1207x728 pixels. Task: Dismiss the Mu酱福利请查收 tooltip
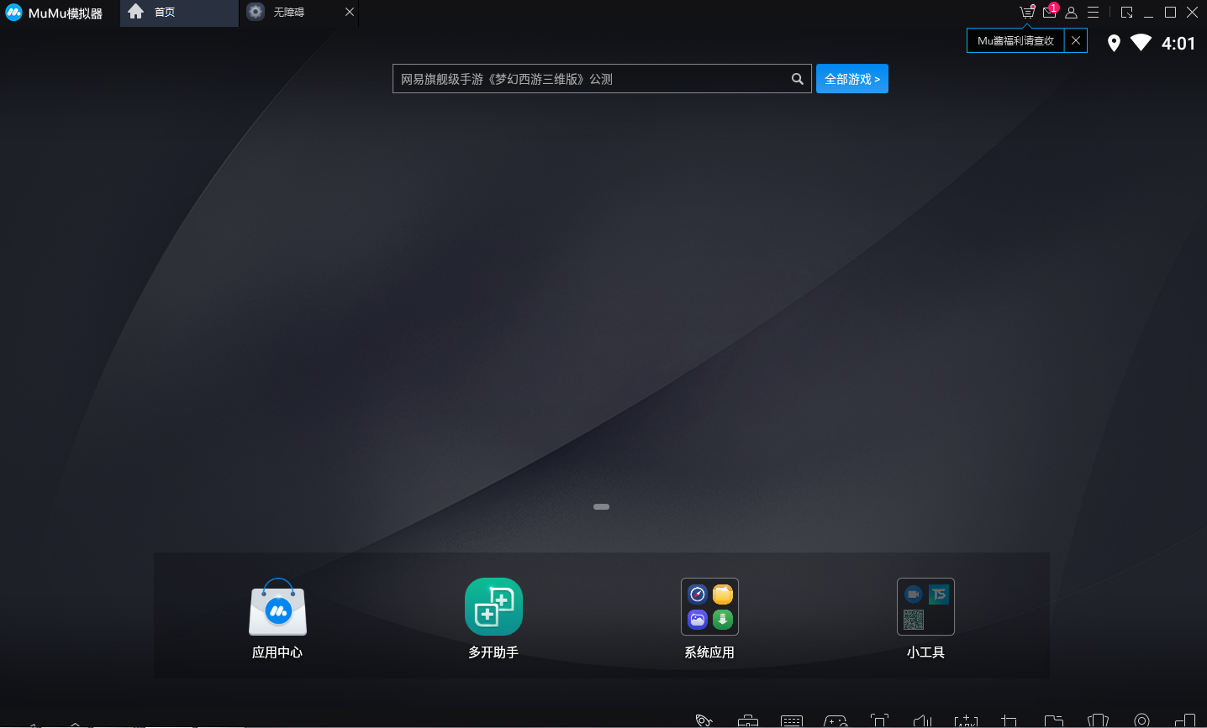(1076, 40)
